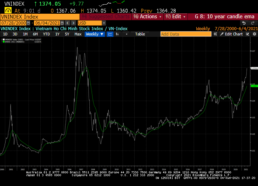This screenshot has height=186, width=258.
Task: Select the Max range tab
Action: [x=78, y=34]
